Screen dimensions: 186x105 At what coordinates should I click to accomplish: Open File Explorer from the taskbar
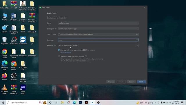62,102
